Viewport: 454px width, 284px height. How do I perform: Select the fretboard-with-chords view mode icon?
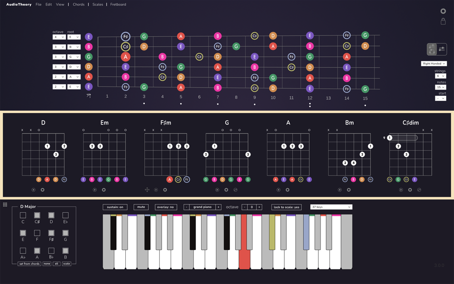(x=432, y=49)
